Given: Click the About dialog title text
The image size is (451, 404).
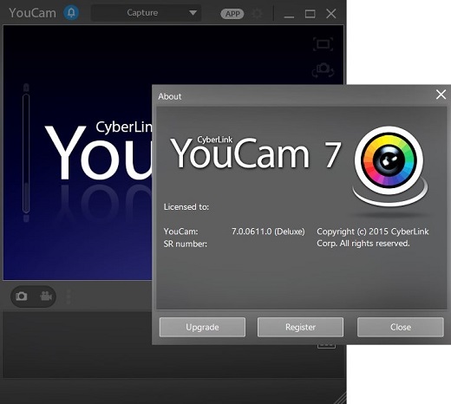Looking at the screenshot, I should pos(170,96).
